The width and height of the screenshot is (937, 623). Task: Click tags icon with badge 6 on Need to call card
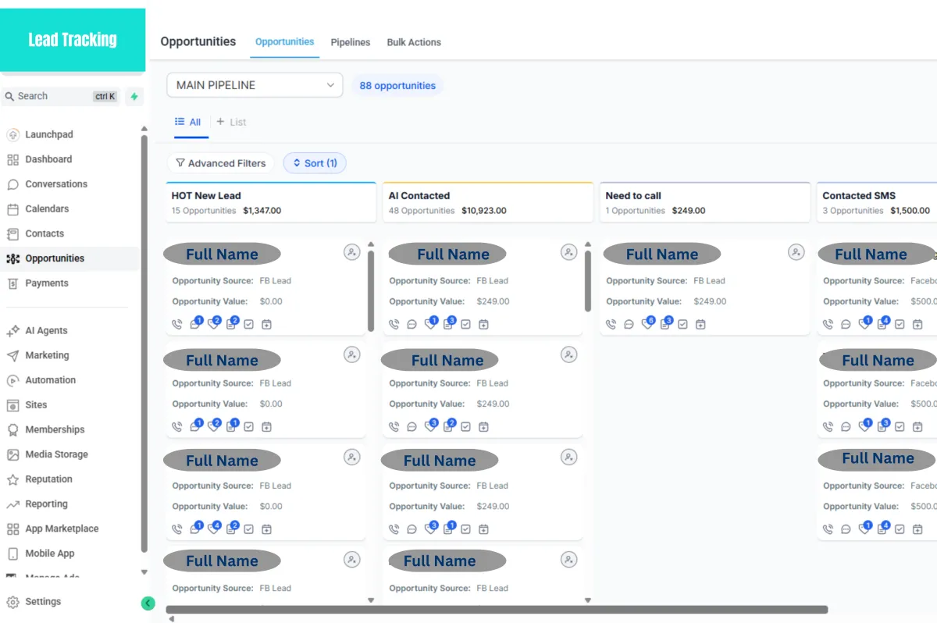[647, 323]
